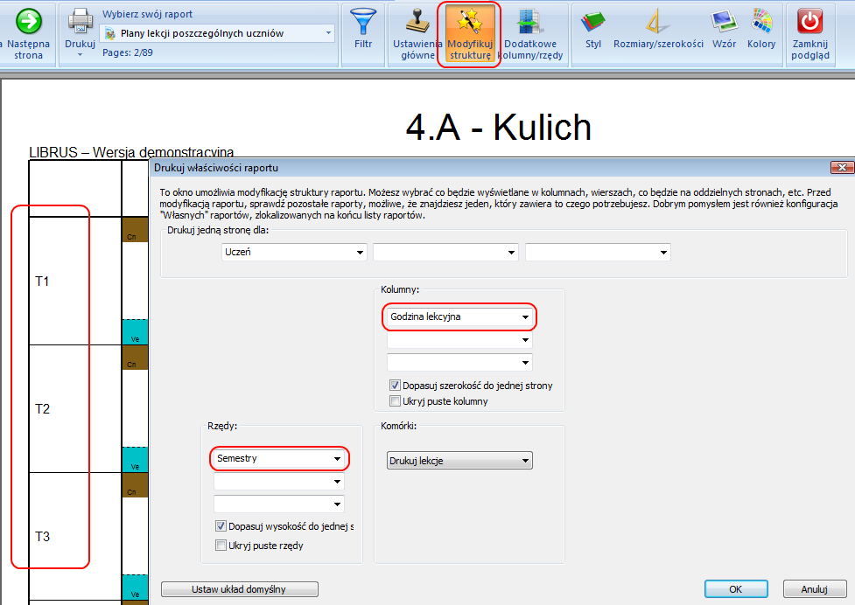Open the Styl books icon
The width and height of the screenshot is (855, 605).
pos(593,22)
